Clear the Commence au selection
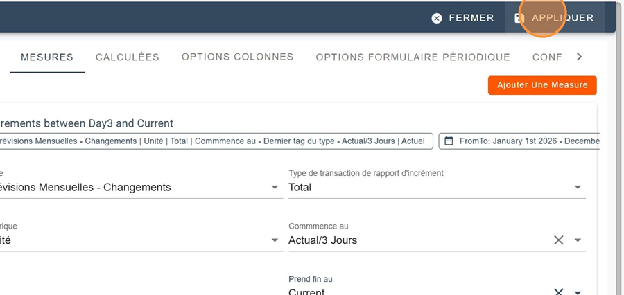Viewport: 624px width, 295px height. pos(559,240)
